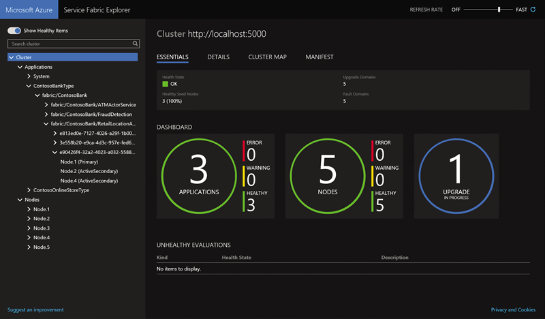This screenshot has height=319, width=545.
Task: Click the cluster URL http://localhost:5000
Action: [x=227, y=34]
